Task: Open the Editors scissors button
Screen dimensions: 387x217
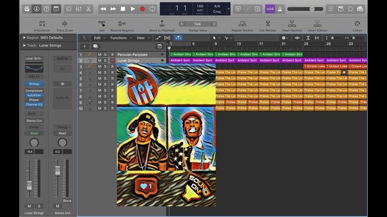Action: click(x=88, y=9)
